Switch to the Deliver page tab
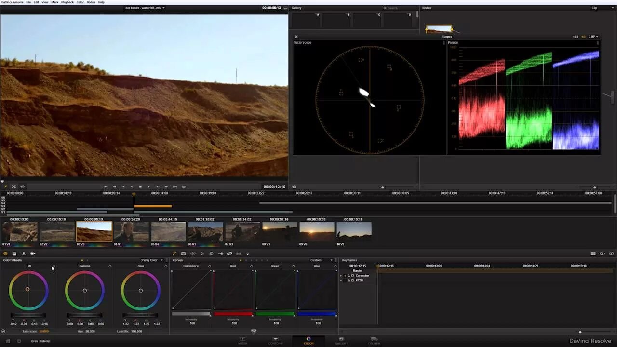 tap(374, 340)
